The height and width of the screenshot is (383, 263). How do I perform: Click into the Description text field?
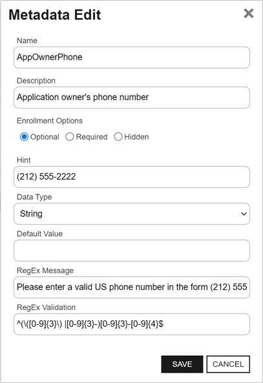tap(132, 98)
